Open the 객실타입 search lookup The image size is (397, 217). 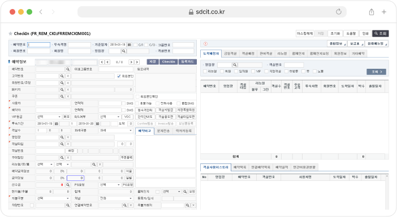(62, 144)
